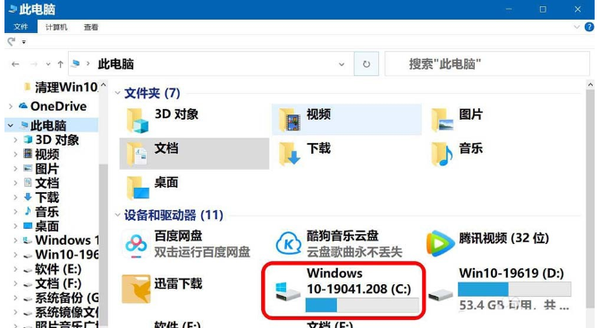Viewport: 600px width, 328px height.
Task: Open the 视频 folder icon
Action: click(290, 121)
